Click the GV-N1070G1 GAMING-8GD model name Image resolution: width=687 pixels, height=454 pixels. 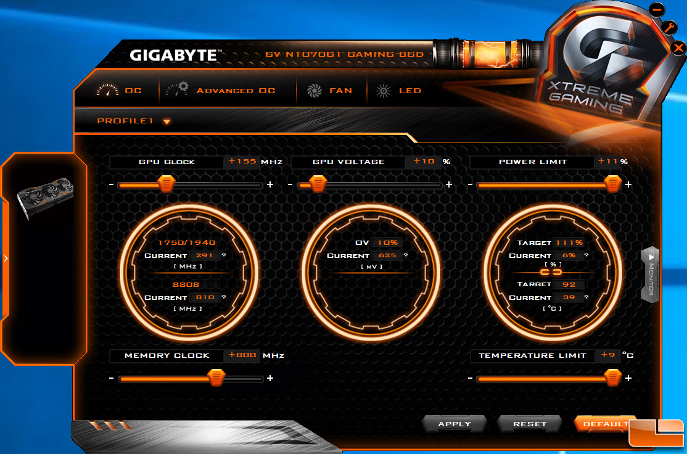pyautogui.click(x=344, y=54)
